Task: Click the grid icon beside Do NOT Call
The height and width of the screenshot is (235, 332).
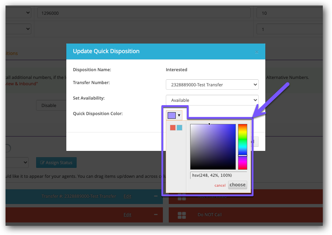Action: click(182, 215)
